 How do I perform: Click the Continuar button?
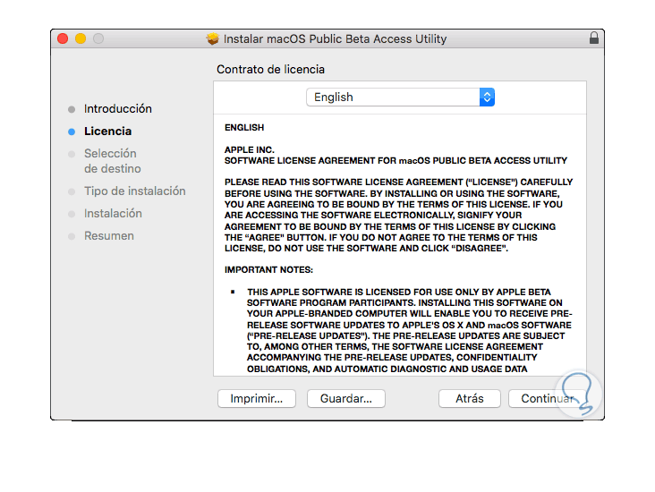coord(548,398)
